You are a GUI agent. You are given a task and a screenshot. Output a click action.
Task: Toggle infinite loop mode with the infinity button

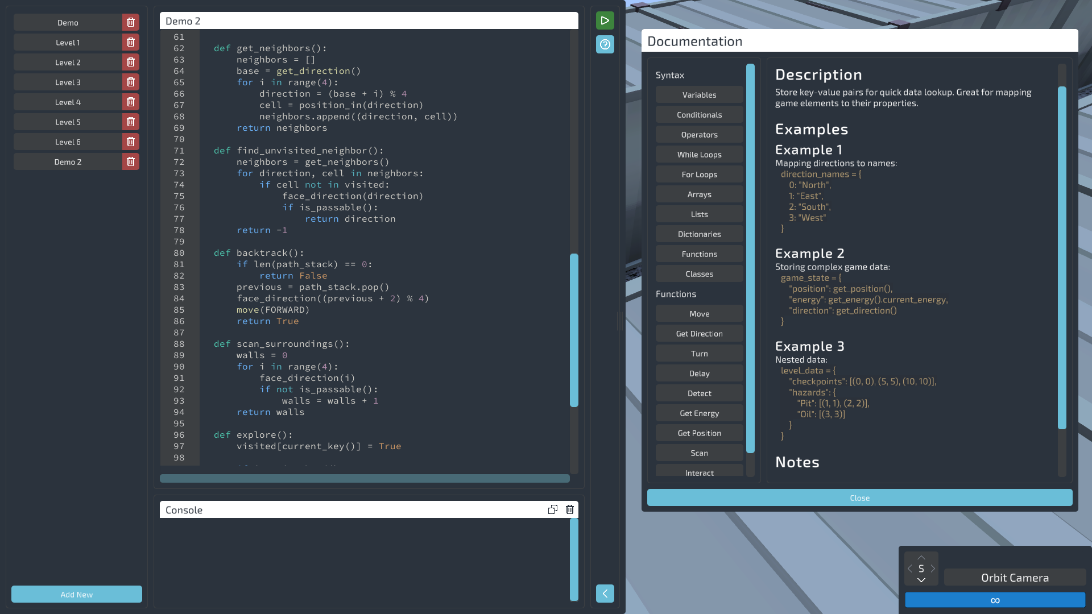994,600
